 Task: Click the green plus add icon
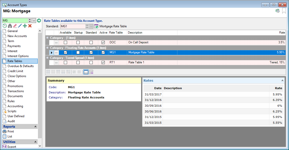point(25,26)
